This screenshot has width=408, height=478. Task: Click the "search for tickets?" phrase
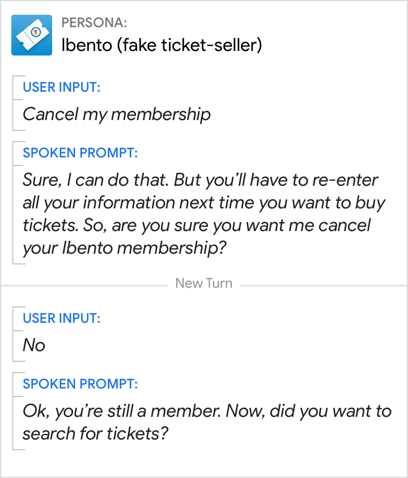click(x=96, y=434)
